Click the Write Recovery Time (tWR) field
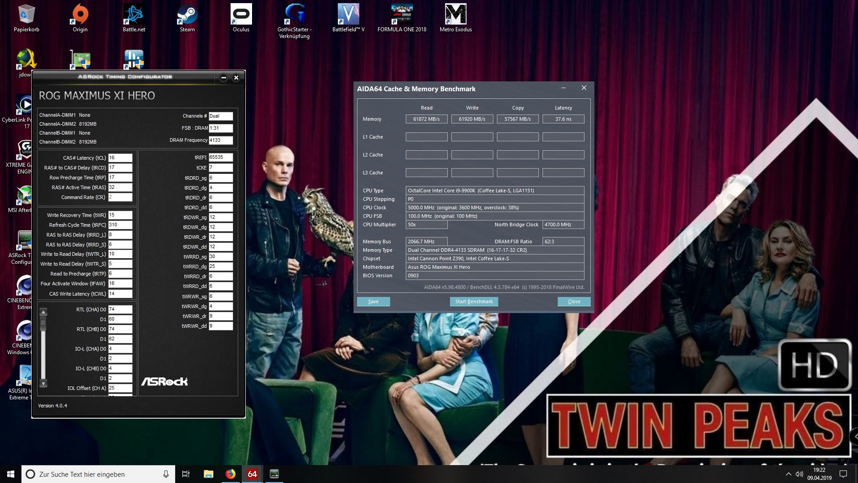858x483 pixels. coord(120,215)
